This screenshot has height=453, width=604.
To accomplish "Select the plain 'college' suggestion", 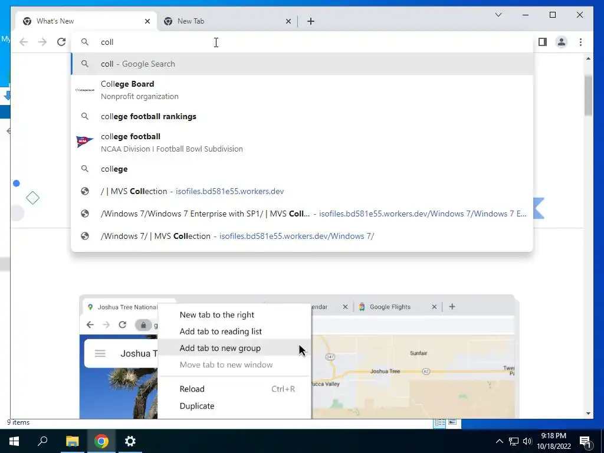I will (x=302, y=169).
